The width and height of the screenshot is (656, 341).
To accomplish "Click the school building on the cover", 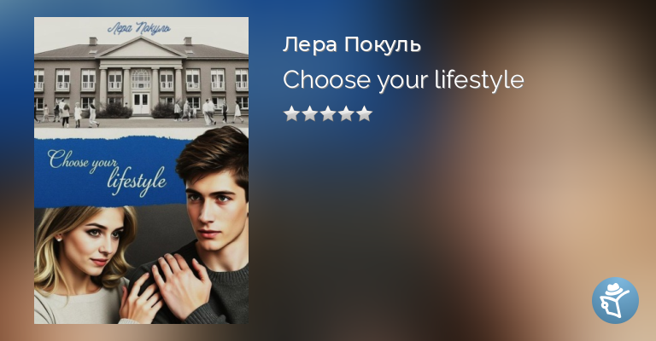I will [x=142, y=76].
